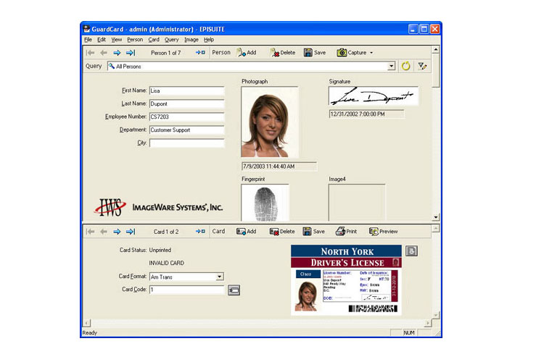
Task: Click the Capture camera button
Action: (352, 53)
